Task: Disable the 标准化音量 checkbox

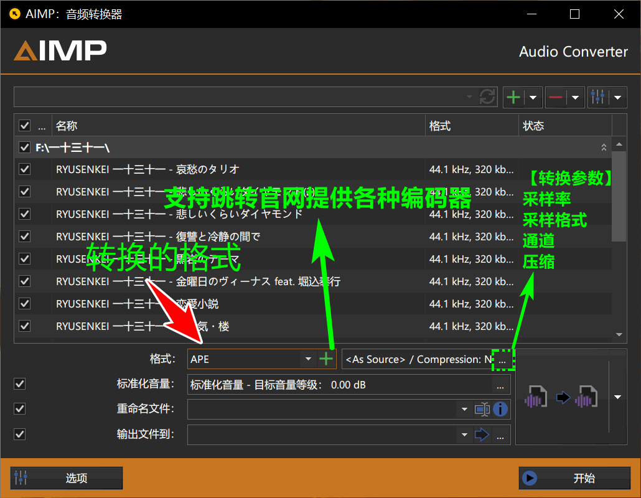Action: click(20, 384)
